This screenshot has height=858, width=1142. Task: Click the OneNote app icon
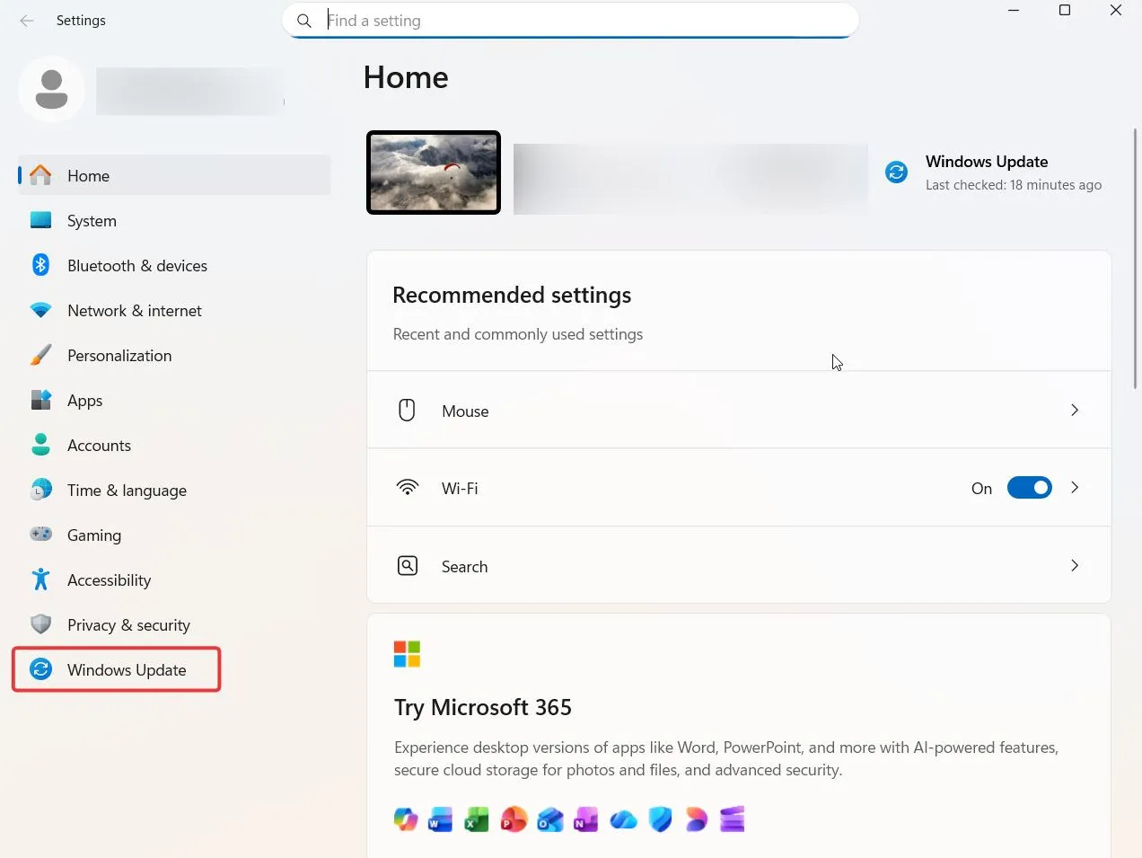586,819
